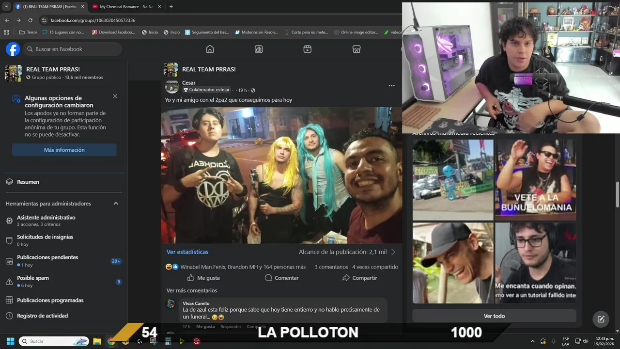Show hidden tray icons chevron
The image size is (620, 349).
click(533, 341)
